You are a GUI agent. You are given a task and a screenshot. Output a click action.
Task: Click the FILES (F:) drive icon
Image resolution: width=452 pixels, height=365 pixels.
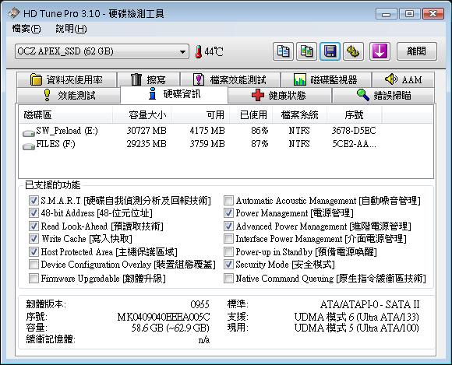click(29, 146)
